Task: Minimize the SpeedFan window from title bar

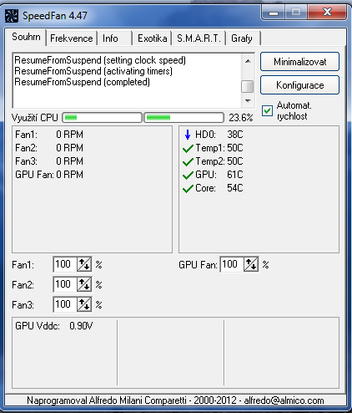Action: tap(274, 13)
